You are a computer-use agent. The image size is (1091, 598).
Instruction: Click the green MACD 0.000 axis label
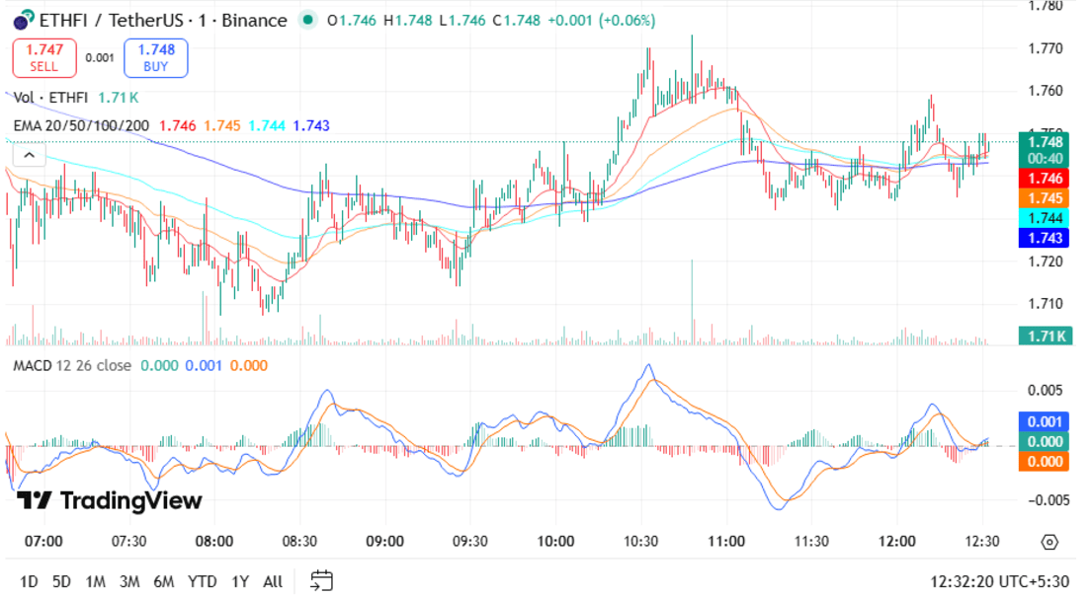1044,442
